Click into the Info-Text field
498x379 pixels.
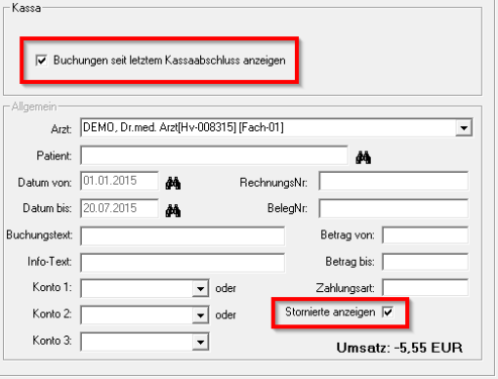[x=183, y=263]
